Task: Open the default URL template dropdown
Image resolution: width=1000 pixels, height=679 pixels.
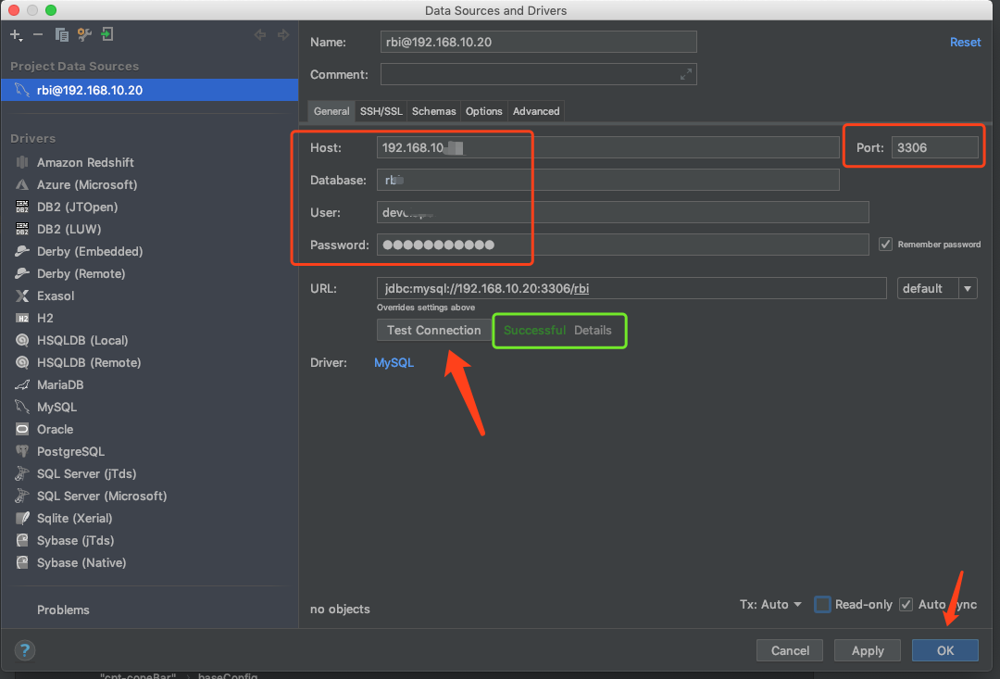Action: (967, 288)
